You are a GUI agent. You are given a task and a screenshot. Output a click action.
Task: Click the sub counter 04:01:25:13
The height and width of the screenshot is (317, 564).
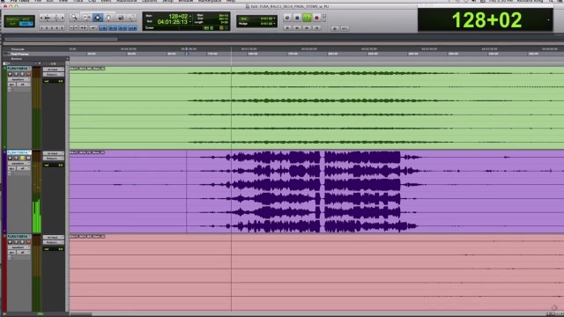[x=173, y=22]
